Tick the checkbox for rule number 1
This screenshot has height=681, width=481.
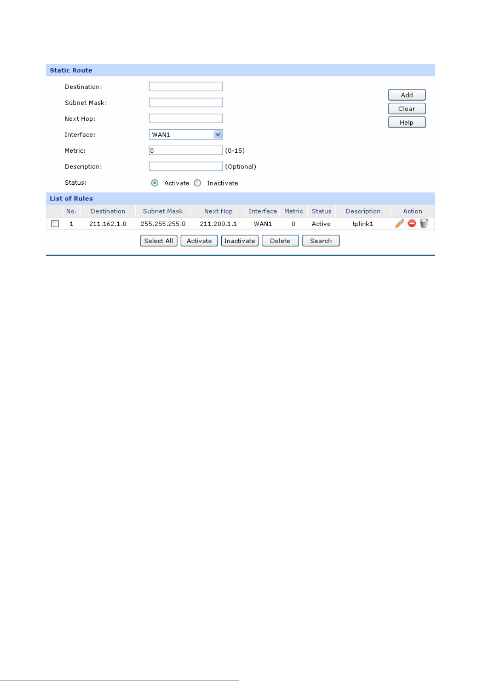(x=55, y=223)
